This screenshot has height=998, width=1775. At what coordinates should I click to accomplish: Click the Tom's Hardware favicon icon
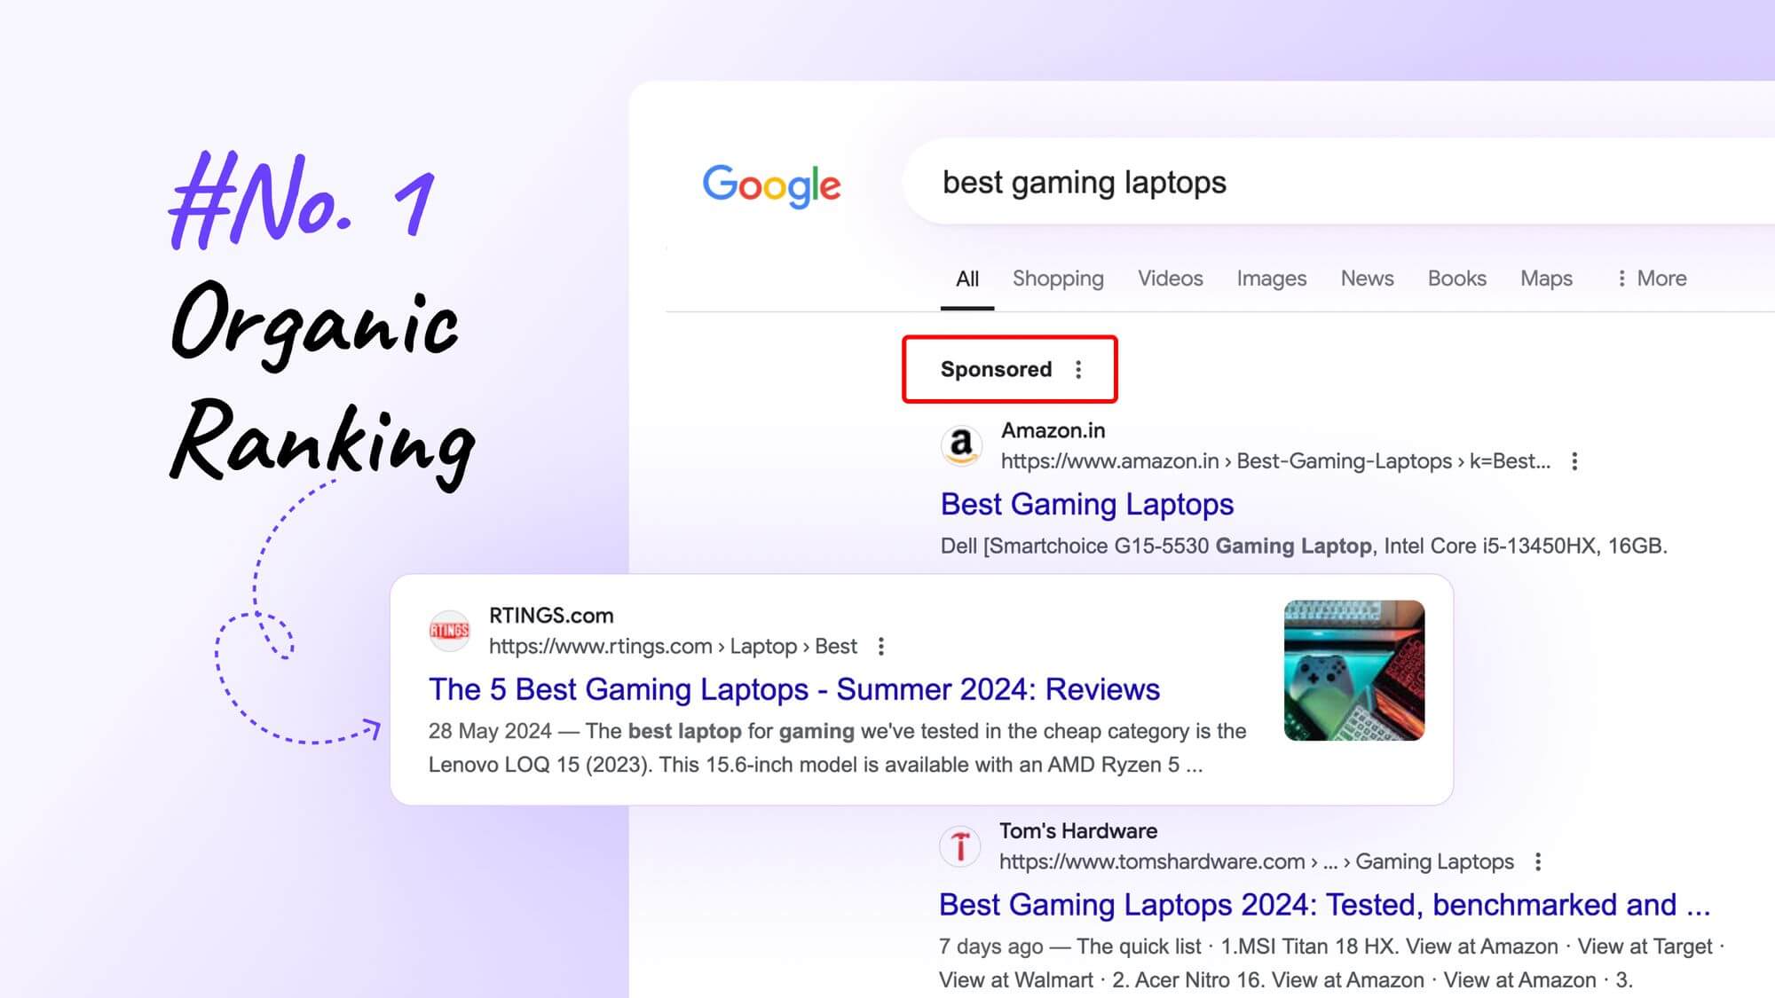pyautogui.click(x=962, y=845)
